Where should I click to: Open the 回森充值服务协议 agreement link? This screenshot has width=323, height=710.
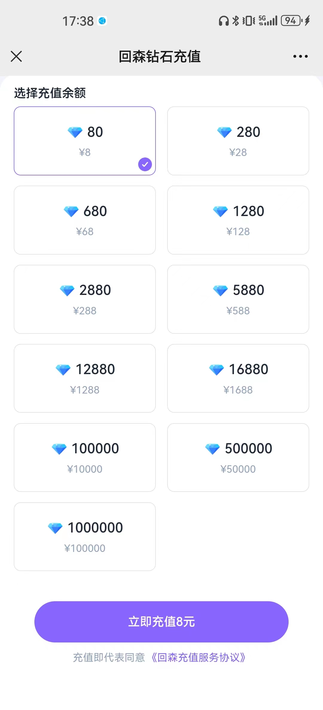coord(198,657)
